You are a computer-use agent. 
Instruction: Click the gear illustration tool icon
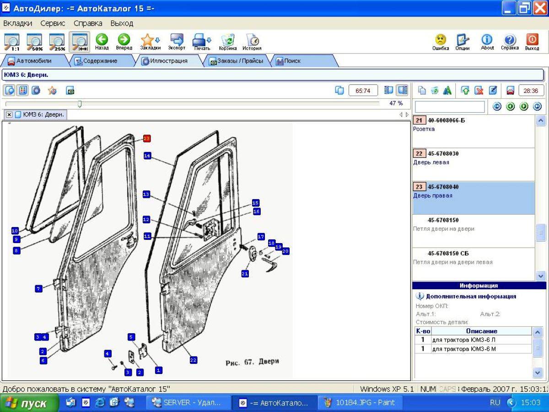35,91
